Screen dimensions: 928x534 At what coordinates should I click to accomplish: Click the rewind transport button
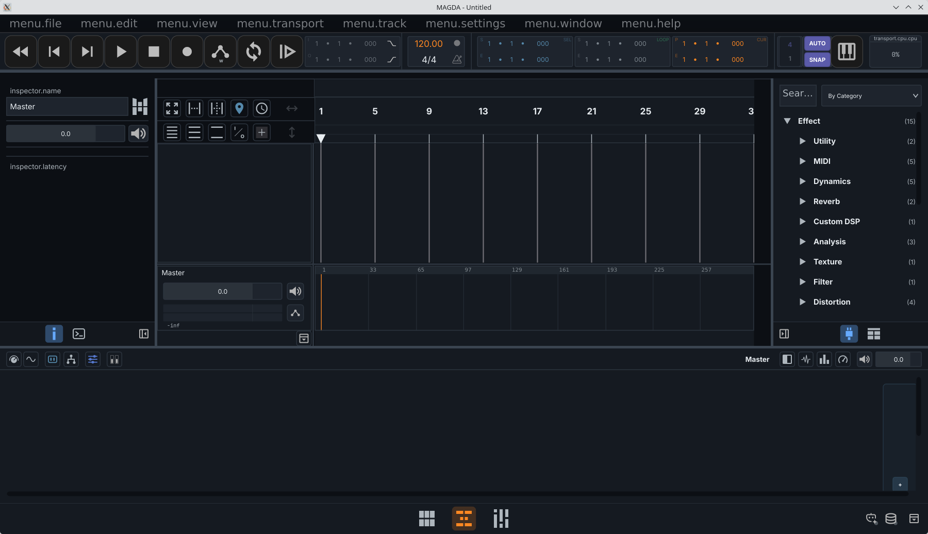(x=21, y=52)
